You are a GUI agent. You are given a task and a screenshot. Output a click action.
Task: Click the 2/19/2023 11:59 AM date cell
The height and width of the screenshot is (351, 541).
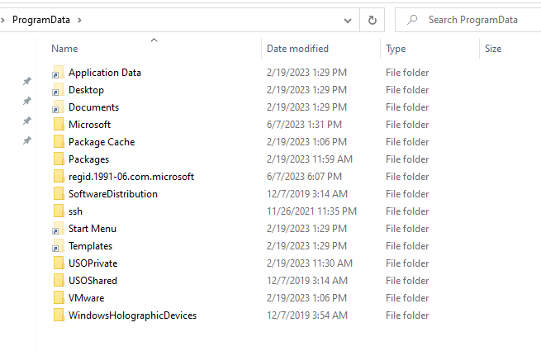point(310,159)
